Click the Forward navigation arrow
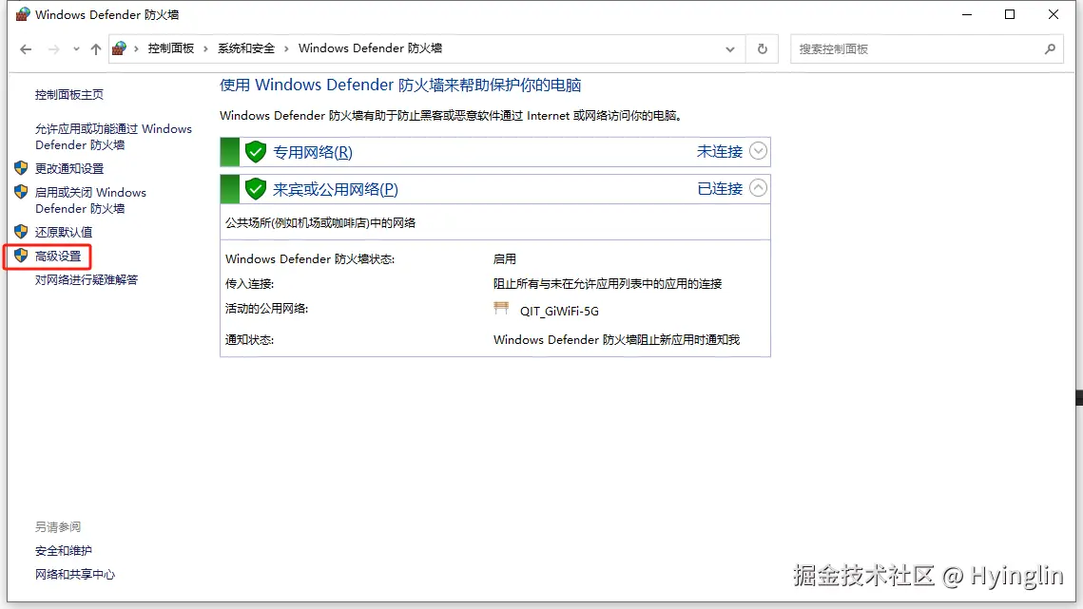This screenshot has width=1083, height=609. [54, 49]
